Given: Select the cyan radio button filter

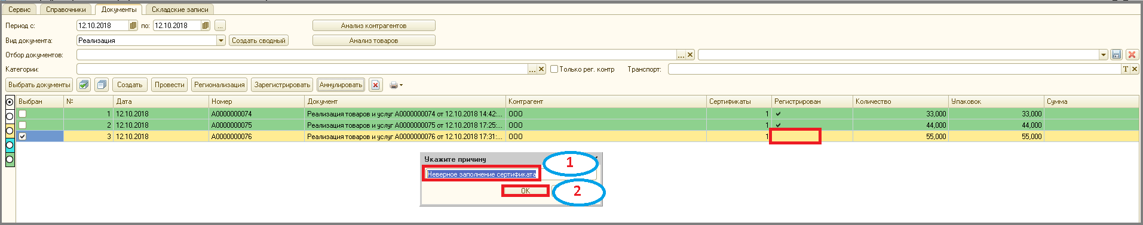Looking at the screenshot, I should point(10,145).
